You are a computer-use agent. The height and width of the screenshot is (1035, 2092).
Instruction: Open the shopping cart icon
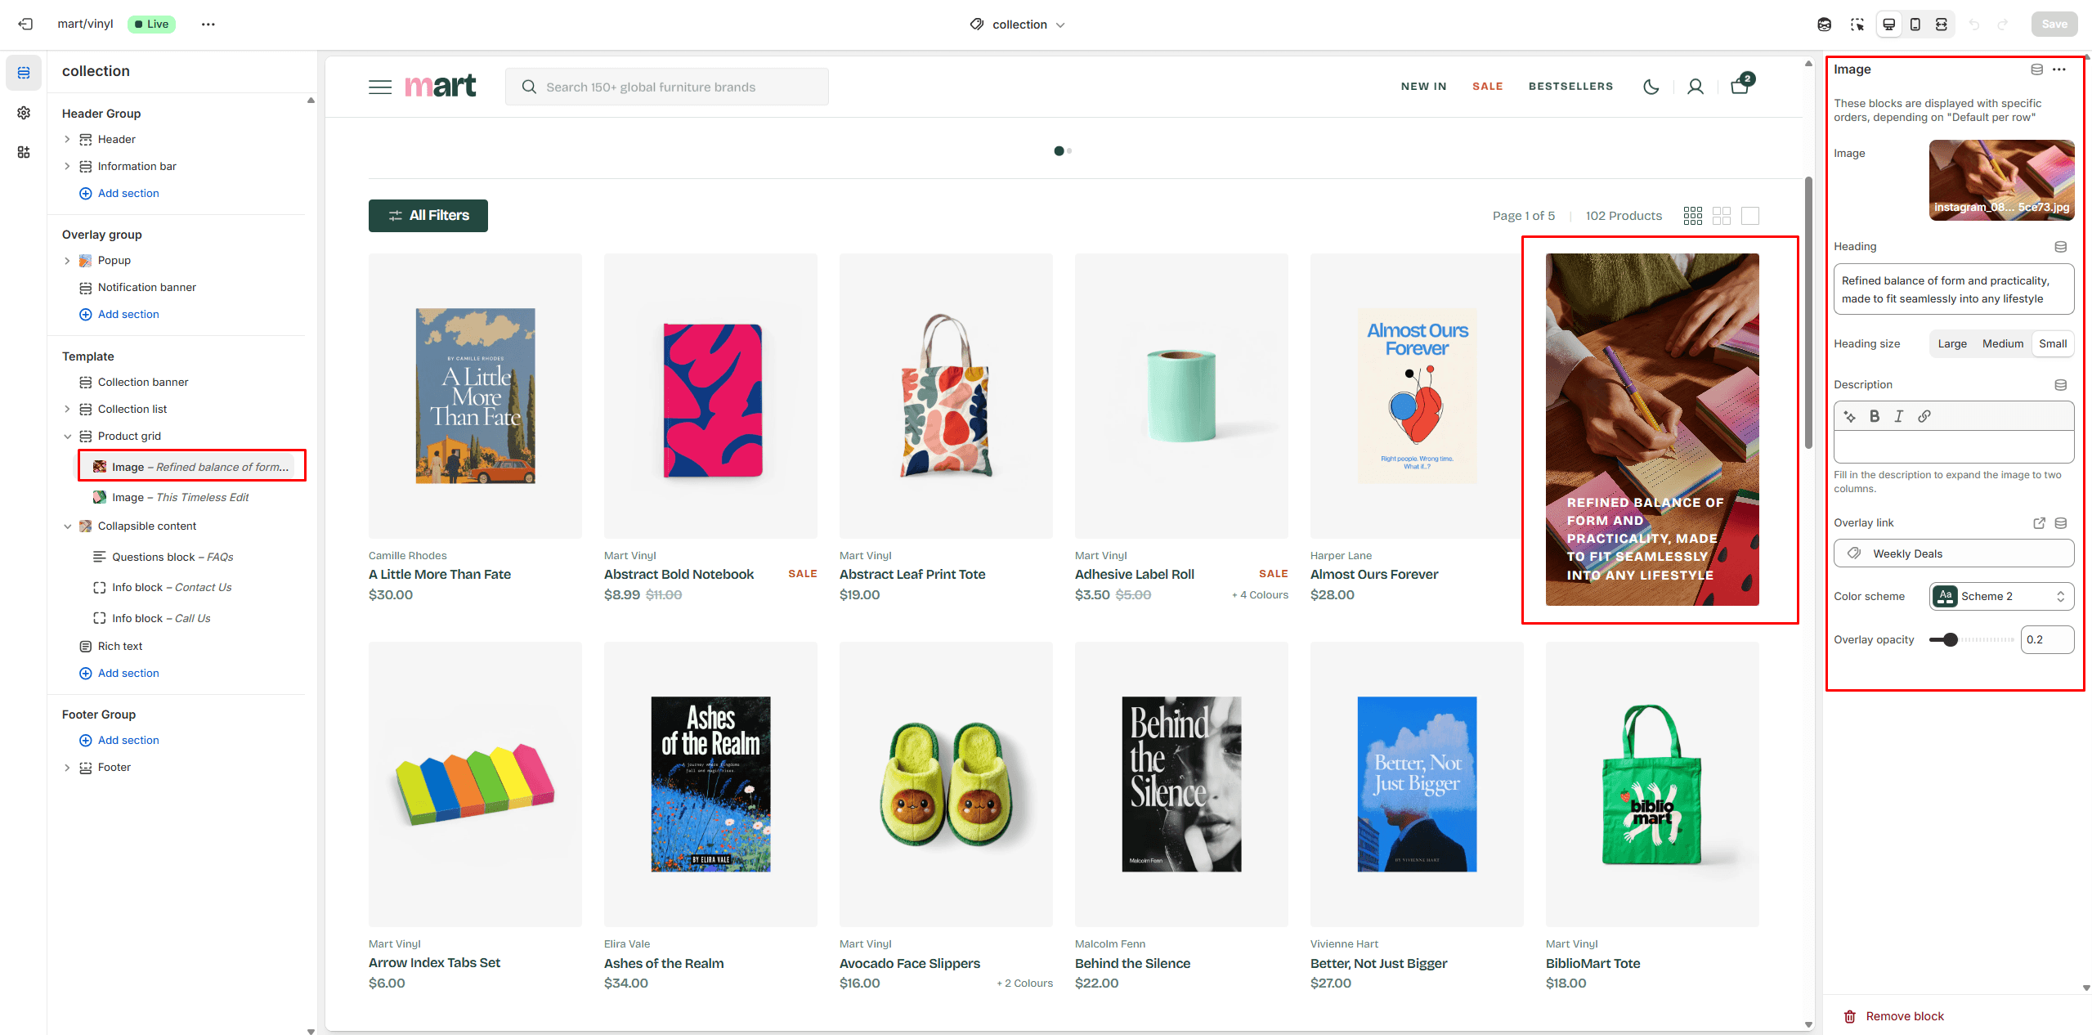(x=1739, y=86)
